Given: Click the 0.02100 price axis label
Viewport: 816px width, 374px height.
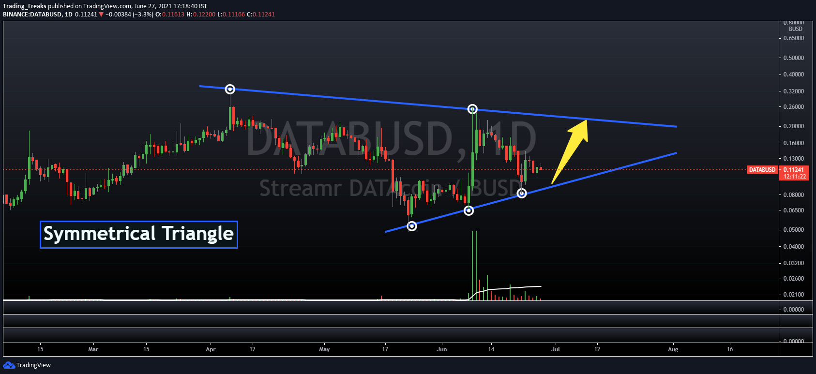Looking at the screenshot, I should (x=794, y=295).
